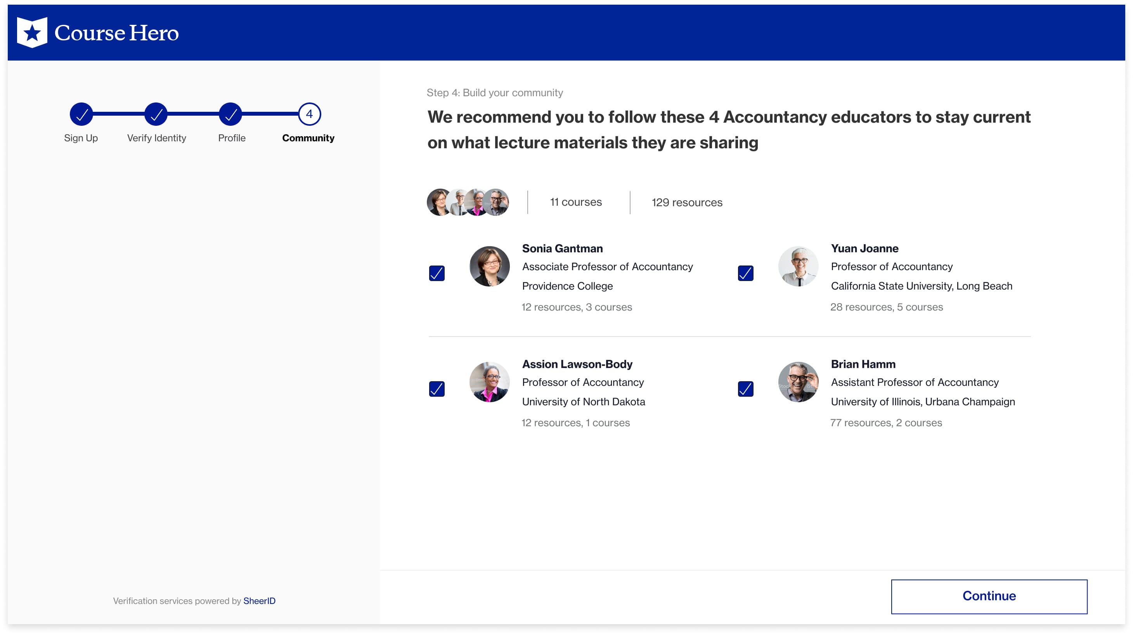Image resolution: width=1133 pixels, height=635 pixels.
Task: Uncheck the Sonia Gantman checkbox
Action: 437,273
